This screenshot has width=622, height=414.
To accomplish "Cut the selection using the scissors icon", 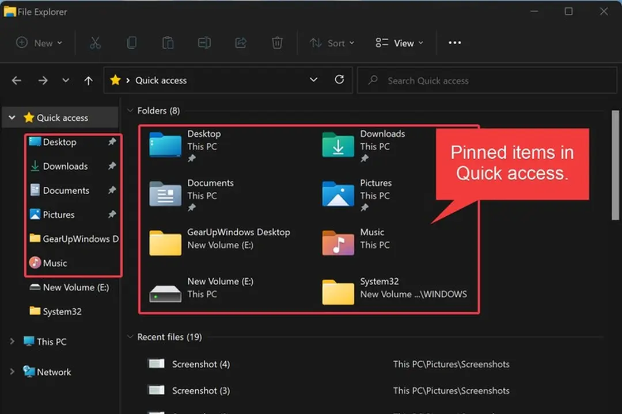I will point(95,43).
